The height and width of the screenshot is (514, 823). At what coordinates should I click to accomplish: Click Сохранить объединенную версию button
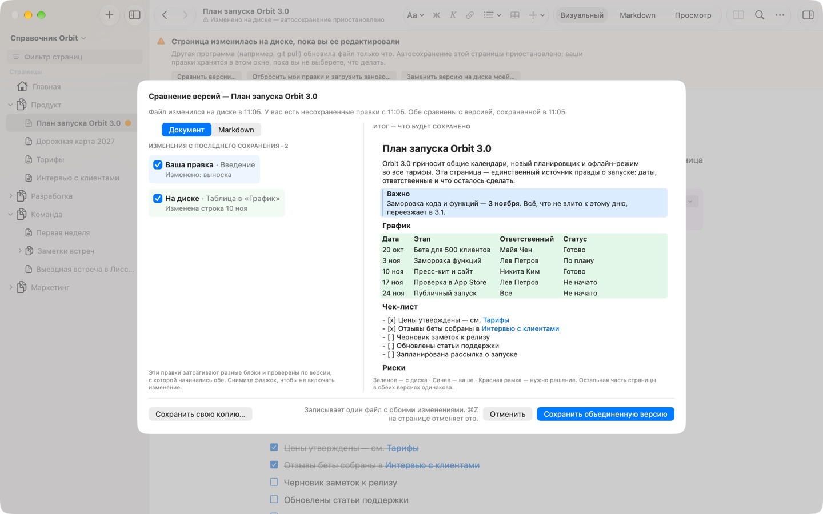(x=605, y=414)
